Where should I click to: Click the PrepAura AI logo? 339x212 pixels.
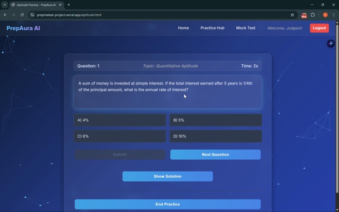pos(23,28)
